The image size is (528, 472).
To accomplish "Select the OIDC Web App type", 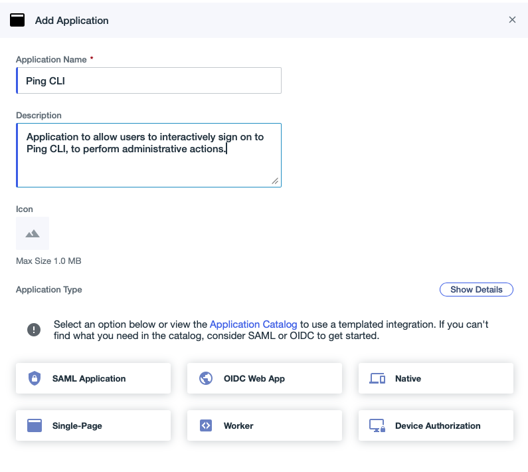I will click(x=264, y=378).
